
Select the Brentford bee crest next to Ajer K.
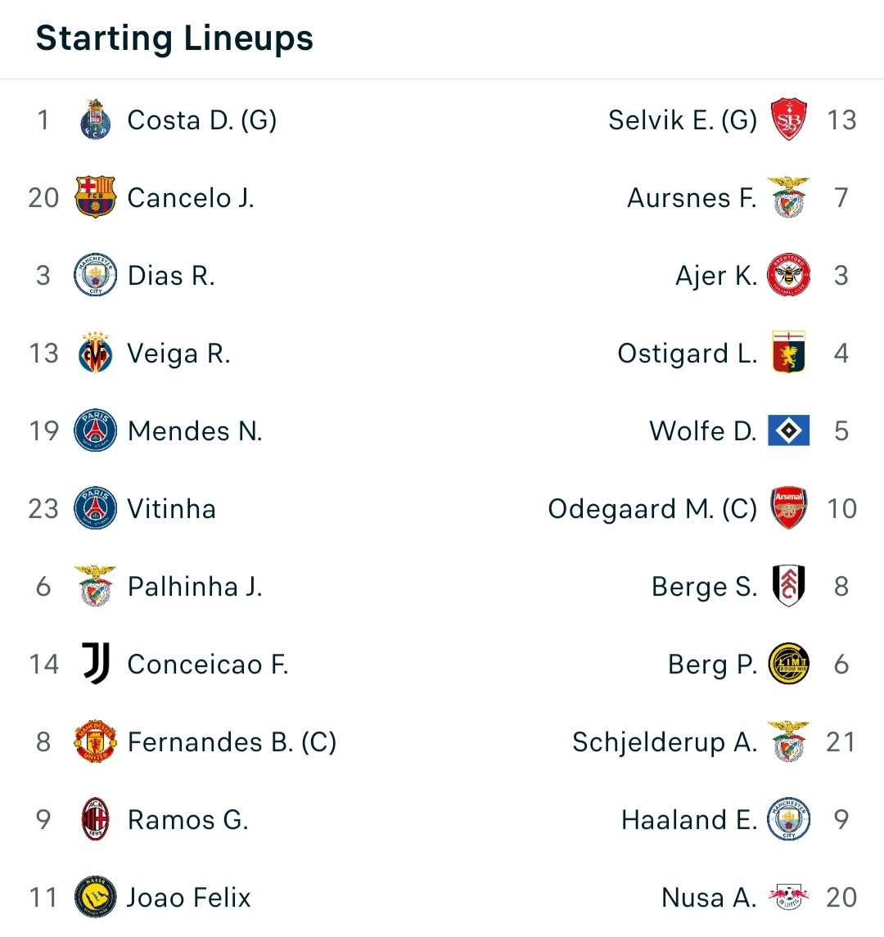(x=788, y=275)
